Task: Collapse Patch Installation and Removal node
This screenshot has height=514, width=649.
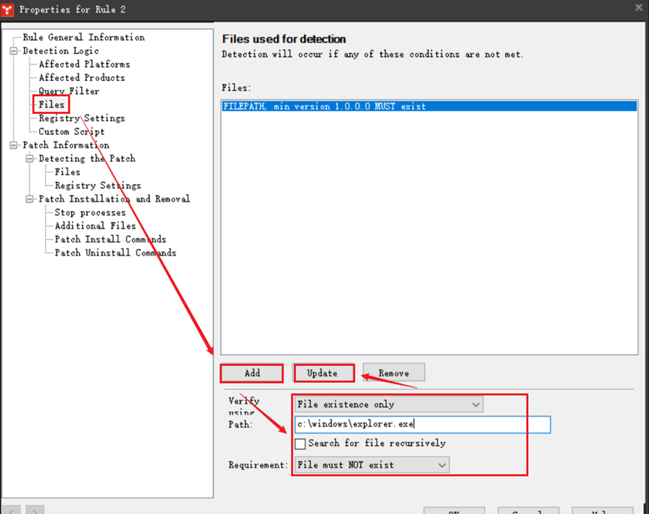Action: [x=30, y=199]
